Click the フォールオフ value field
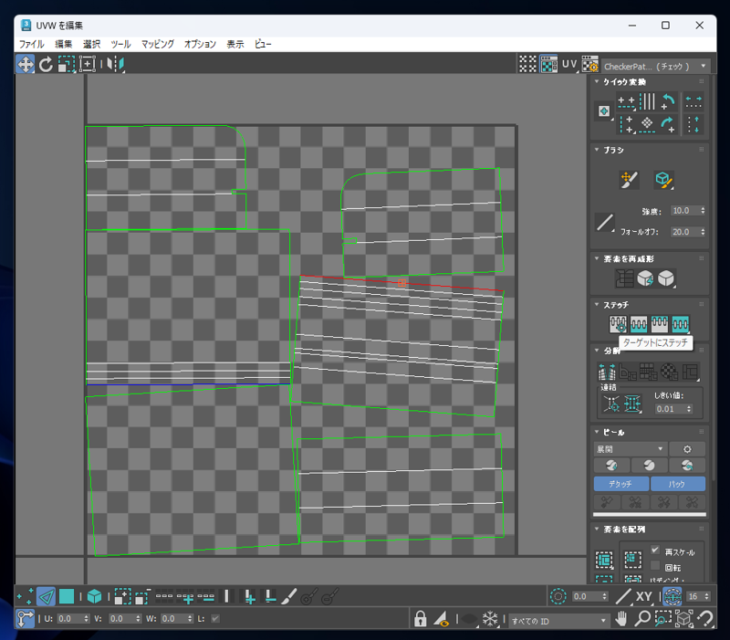Screen dimensions: 730x640 tap(688, 232)
